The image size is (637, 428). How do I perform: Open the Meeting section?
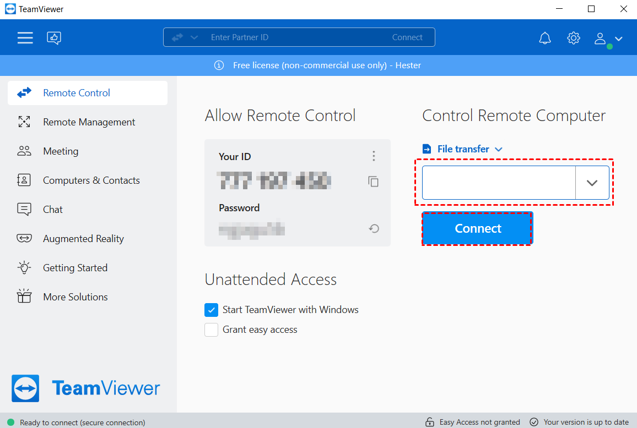61,151
